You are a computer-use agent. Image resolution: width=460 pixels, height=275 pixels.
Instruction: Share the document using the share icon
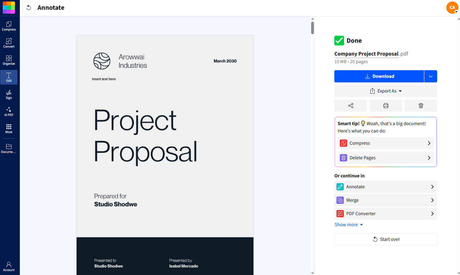[x=350, y=105]
